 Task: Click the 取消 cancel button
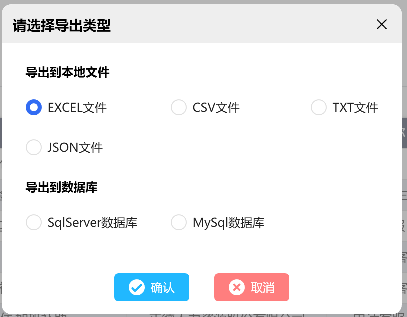click(x=252, y=287)
